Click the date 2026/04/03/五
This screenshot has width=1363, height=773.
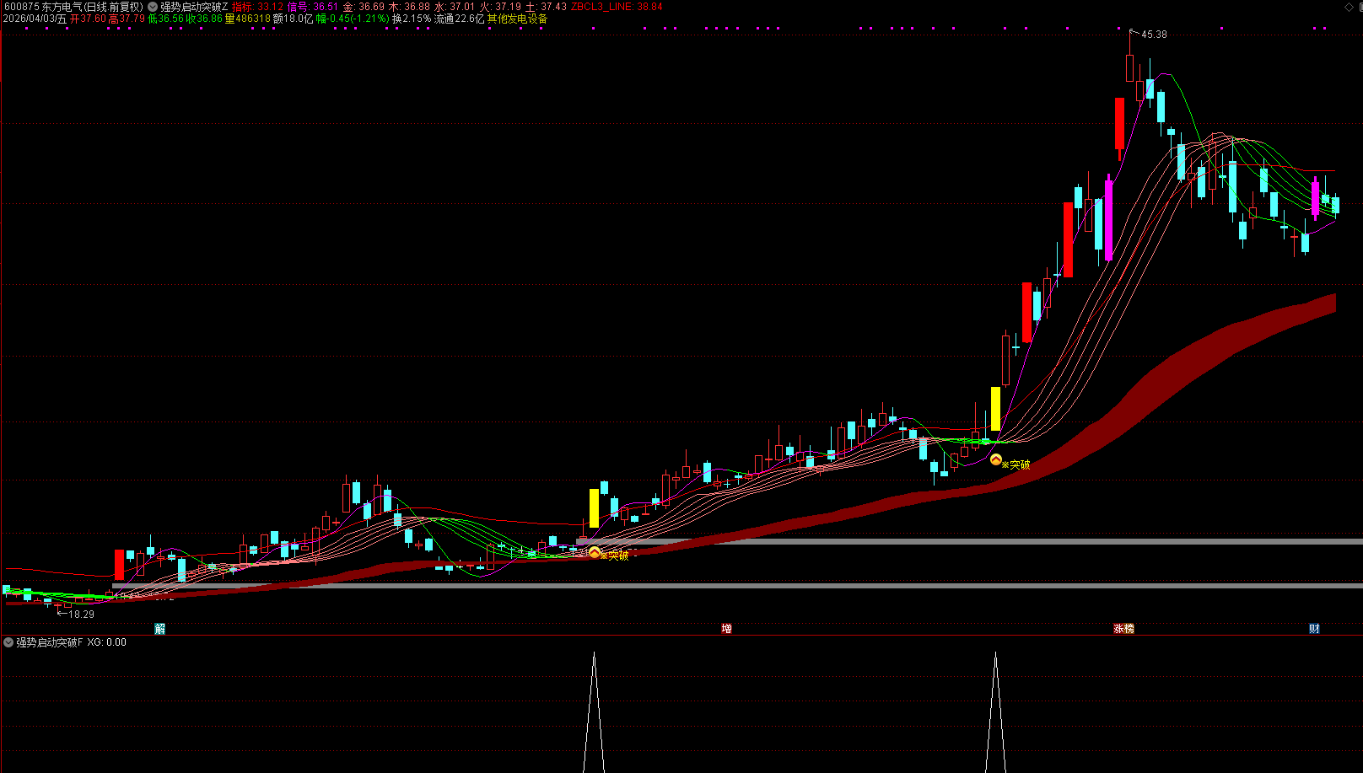point(35,19)
